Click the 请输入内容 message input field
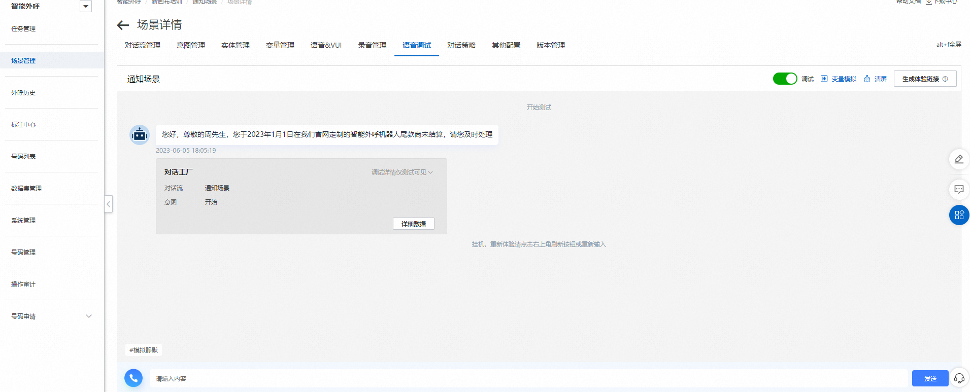 click(528, 378)
